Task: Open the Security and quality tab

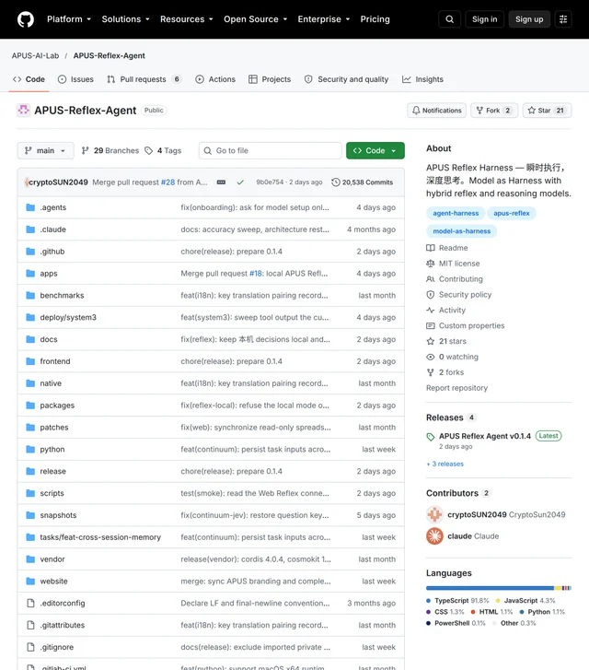Action: [346, 79]
